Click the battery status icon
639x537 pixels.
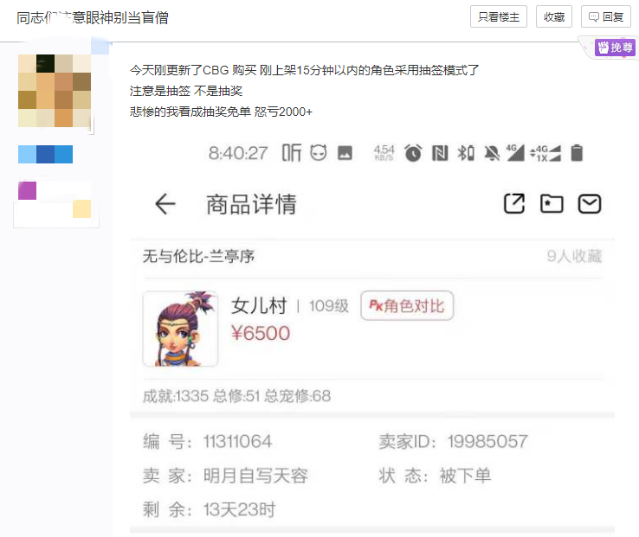577,153
